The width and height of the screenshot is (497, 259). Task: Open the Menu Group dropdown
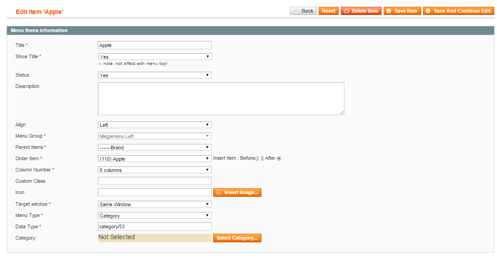(x=155, y=136)
